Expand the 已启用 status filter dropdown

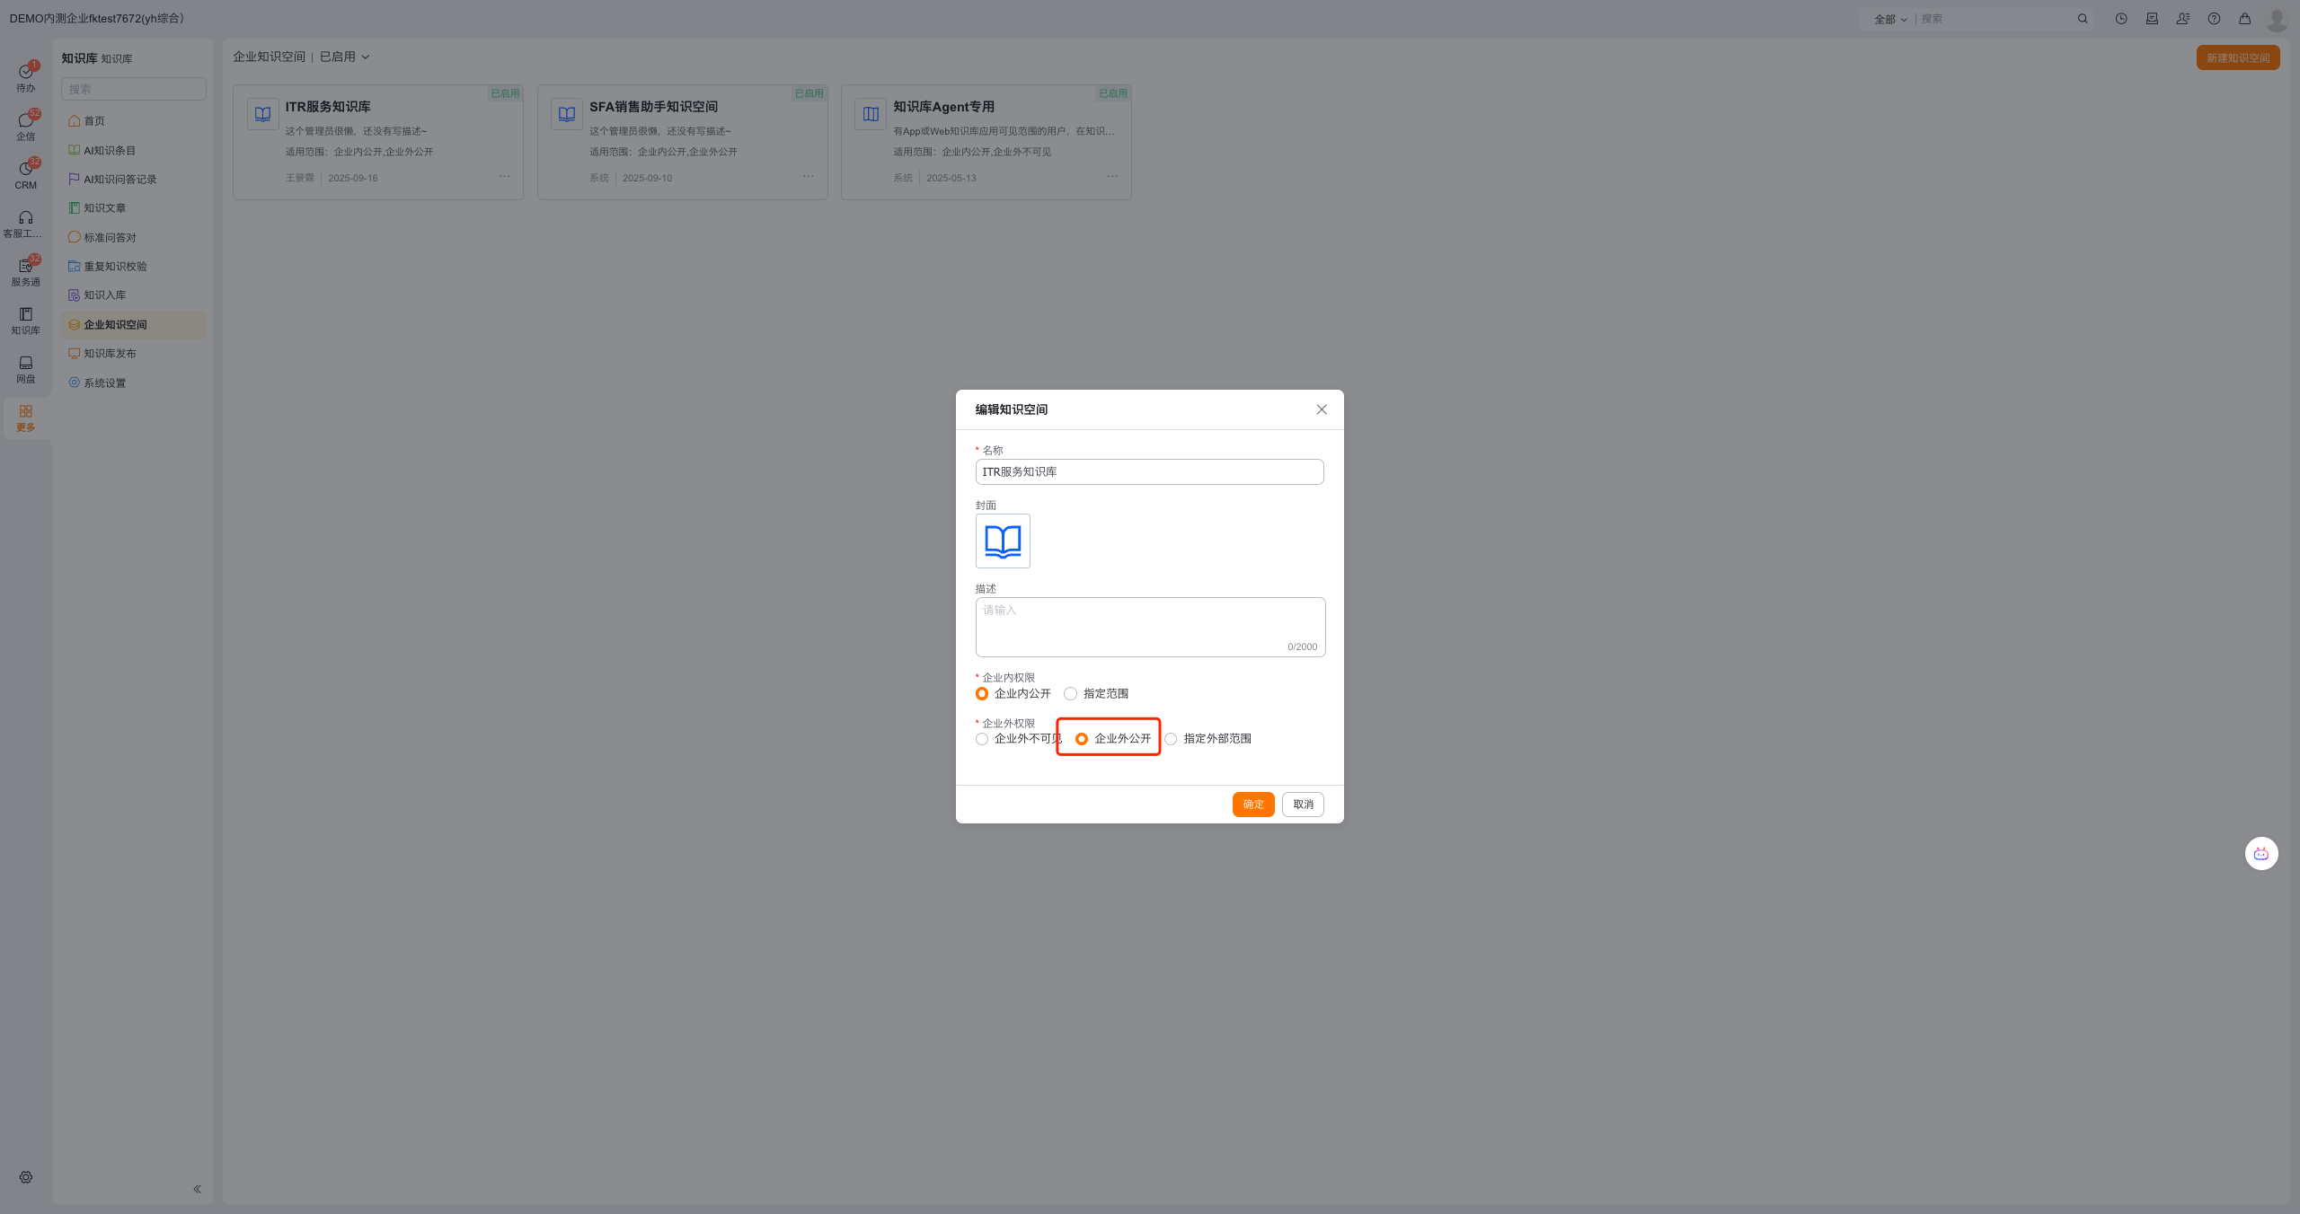click(x=345, y=57)
